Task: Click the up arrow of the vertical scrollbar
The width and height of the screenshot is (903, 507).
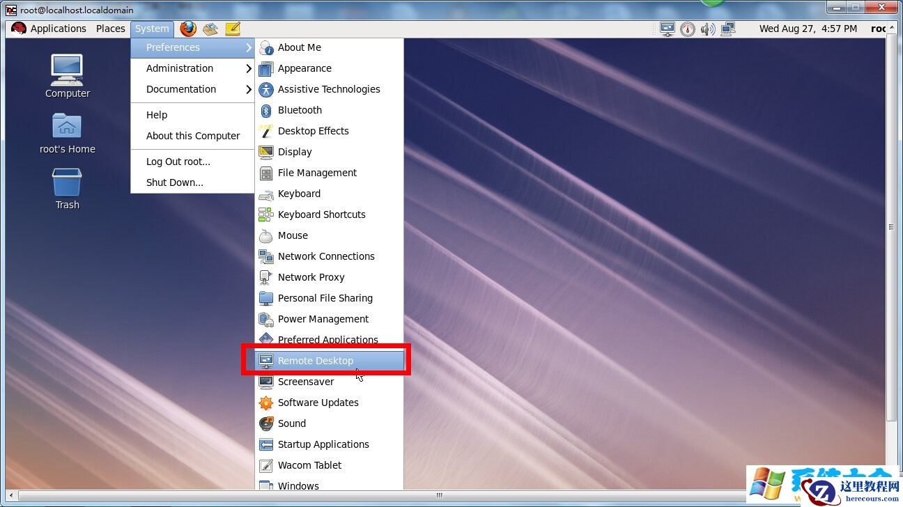Action: (891, 26)
